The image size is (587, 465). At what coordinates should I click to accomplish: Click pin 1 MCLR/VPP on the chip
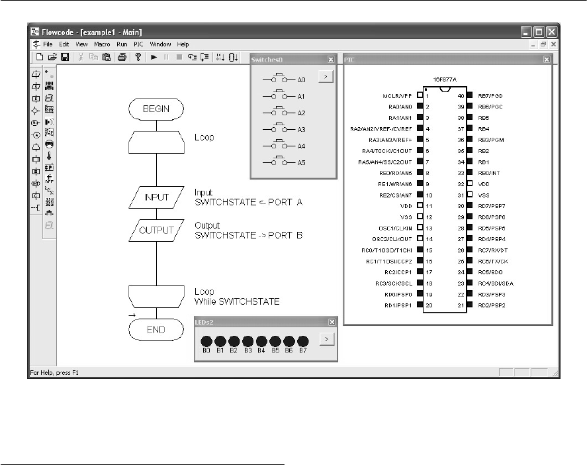point(420,95)
